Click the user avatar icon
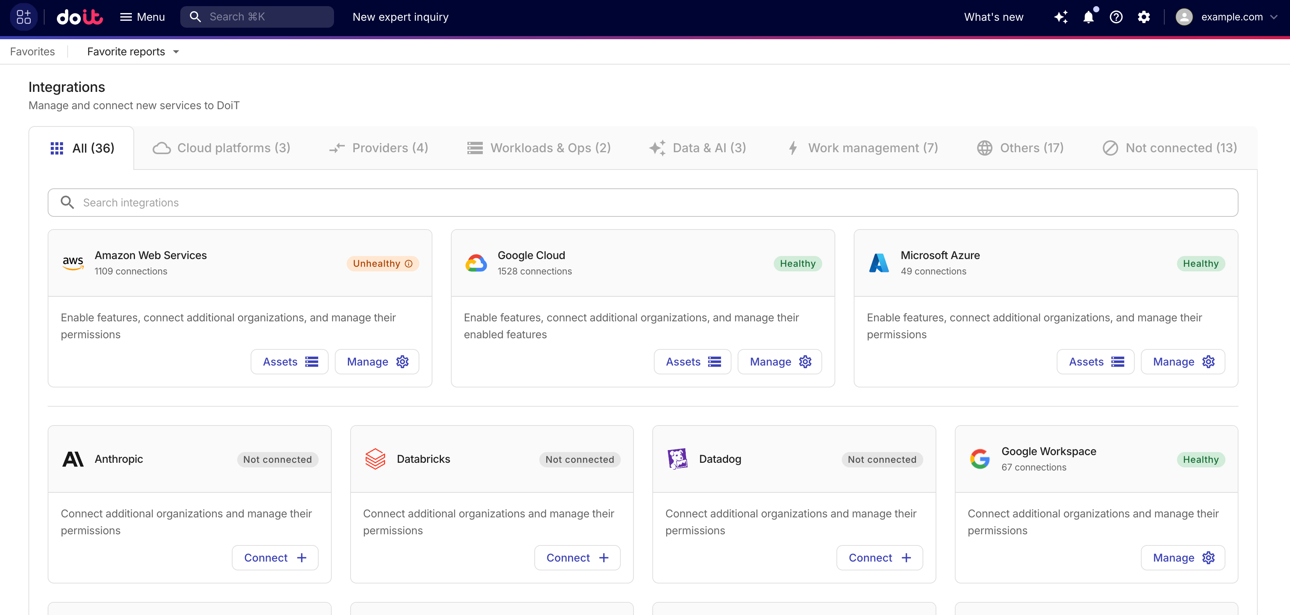 pyautogui.click(x=1184, y=17)
